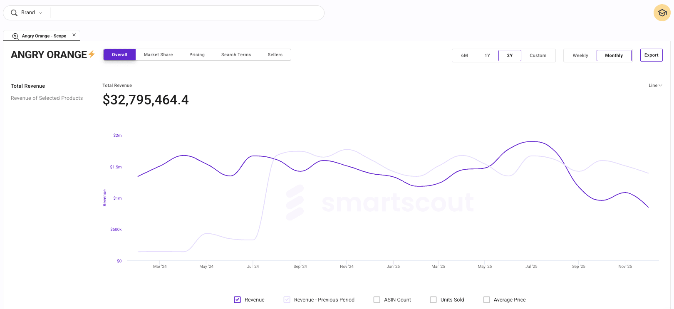
Task: Expand the Line chart type dropdown
Action: 655,86
